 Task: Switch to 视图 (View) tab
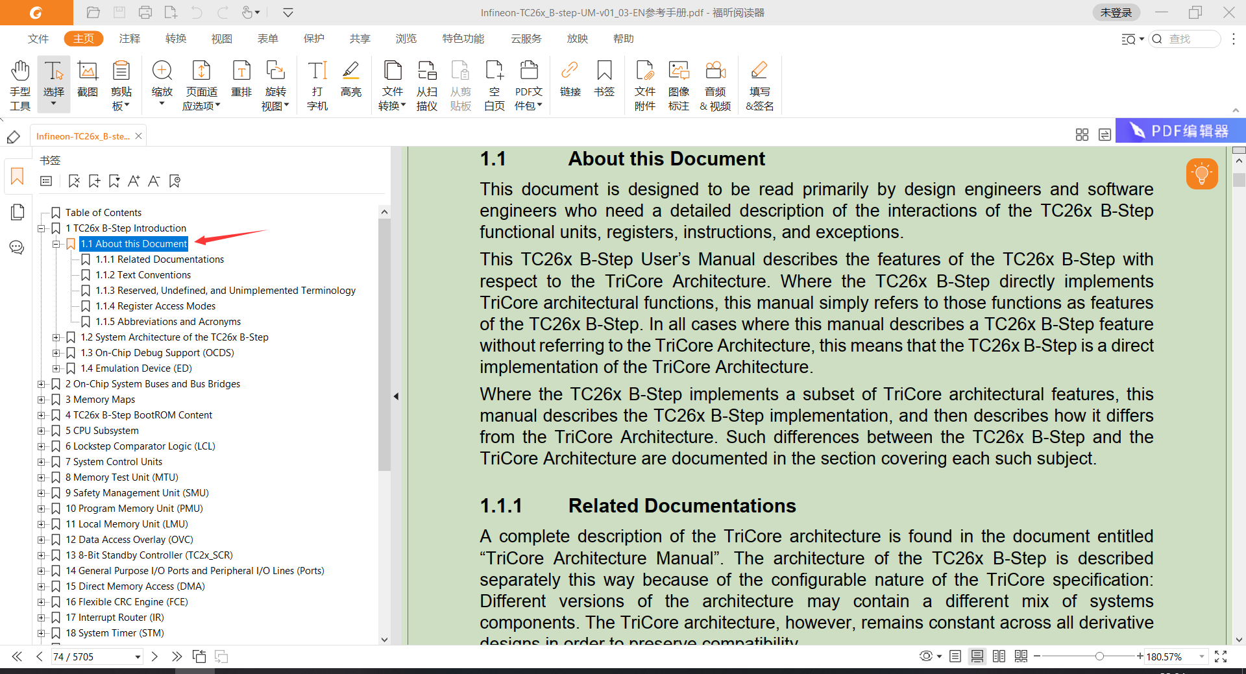click(x=222, y=39)
